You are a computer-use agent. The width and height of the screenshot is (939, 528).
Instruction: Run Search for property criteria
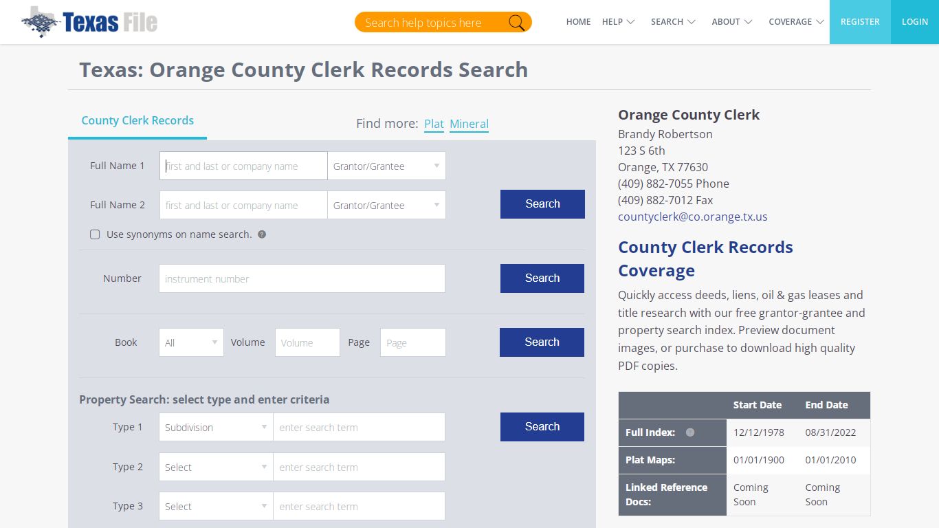(x=542, y=427)
